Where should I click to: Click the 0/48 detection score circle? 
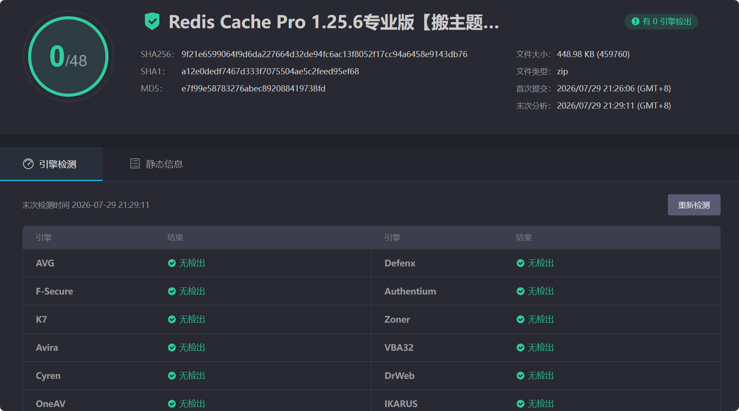(x=68, y=56)
